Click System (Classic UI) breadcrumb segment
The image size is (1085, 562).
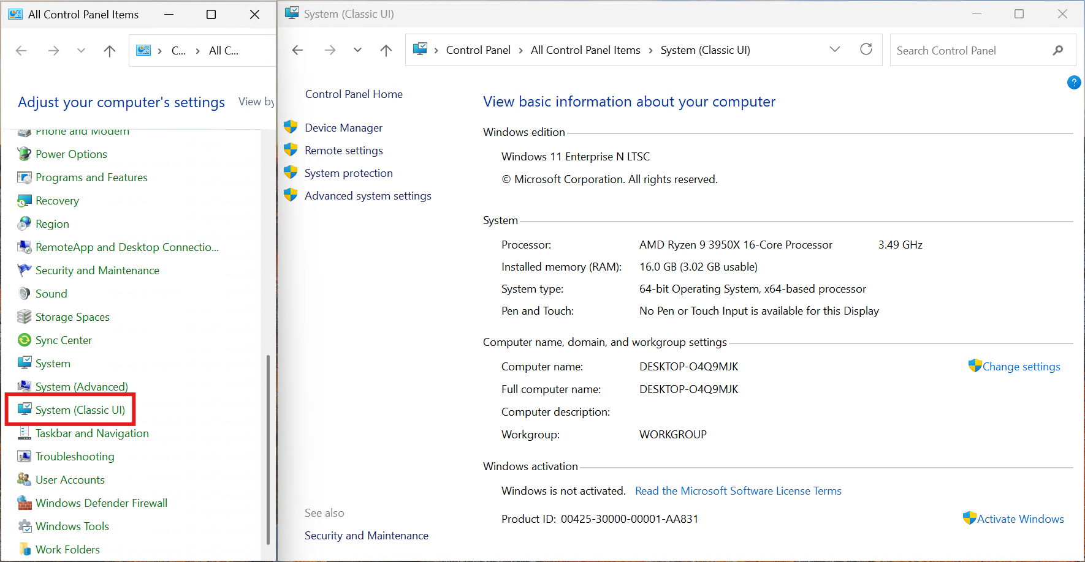pos(705,50)
